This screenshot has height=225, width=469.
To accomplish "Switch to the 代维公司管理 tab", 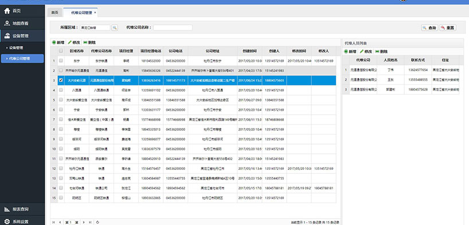I will pos(80,13).
